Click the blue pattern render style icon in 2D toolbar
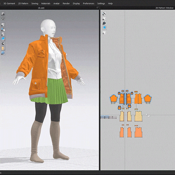The image size is (175, 175). pyautogui.click(x=104, y=28)
